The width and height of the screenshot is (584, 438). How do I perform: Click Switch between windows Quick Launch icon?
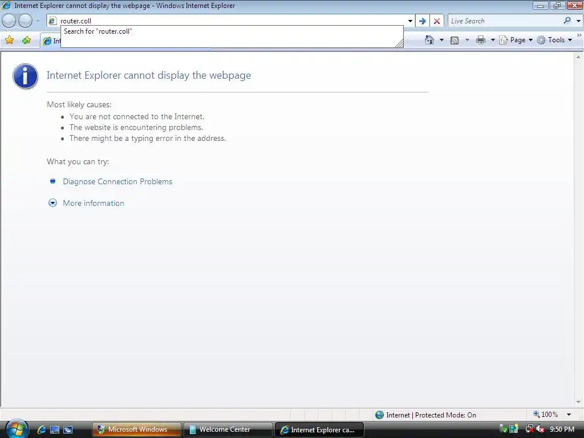tap(68, 429)
